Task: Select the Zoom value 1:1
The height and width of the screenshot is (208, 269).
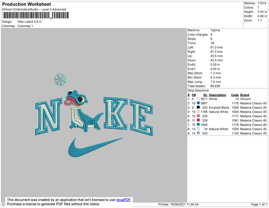Action: click(260, 20)
